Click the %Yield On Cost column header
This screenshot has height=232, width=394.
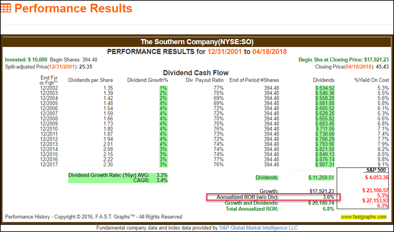(371, 80)
